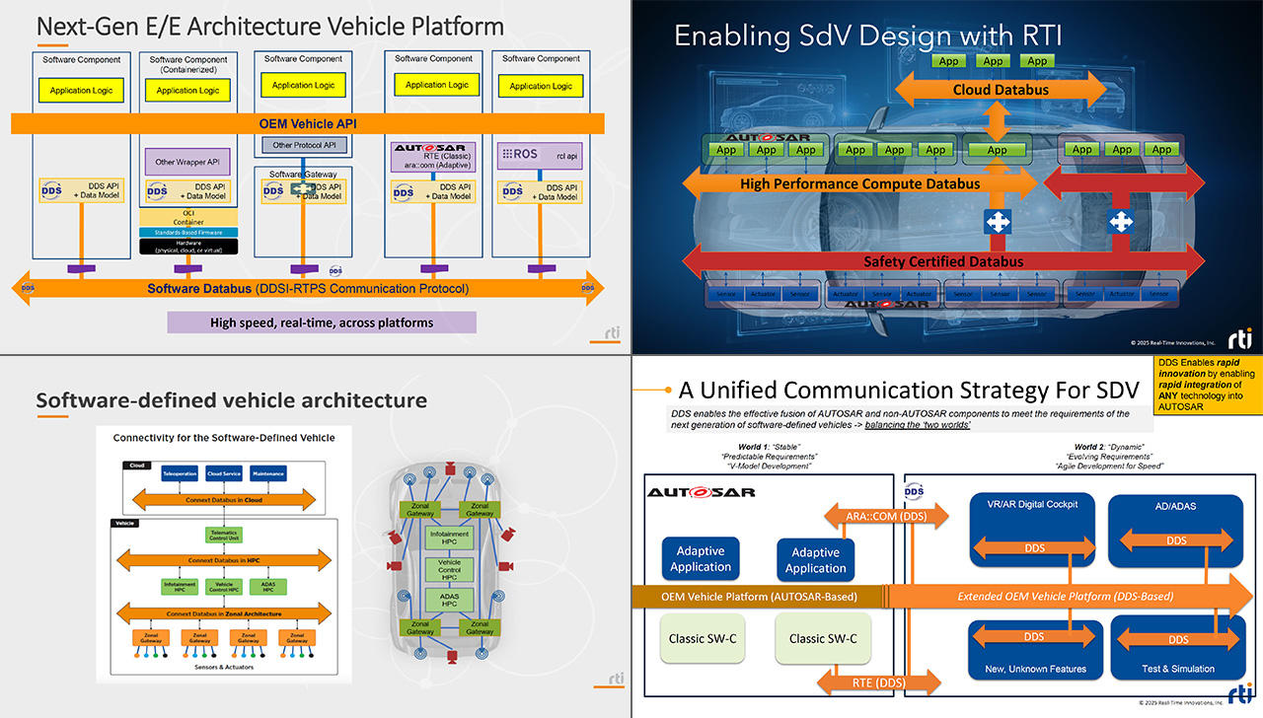Image resolution: width=1263 pixels, height=718 pixels.
Task: Select the Test & Simulation box
Action: 1178,647
